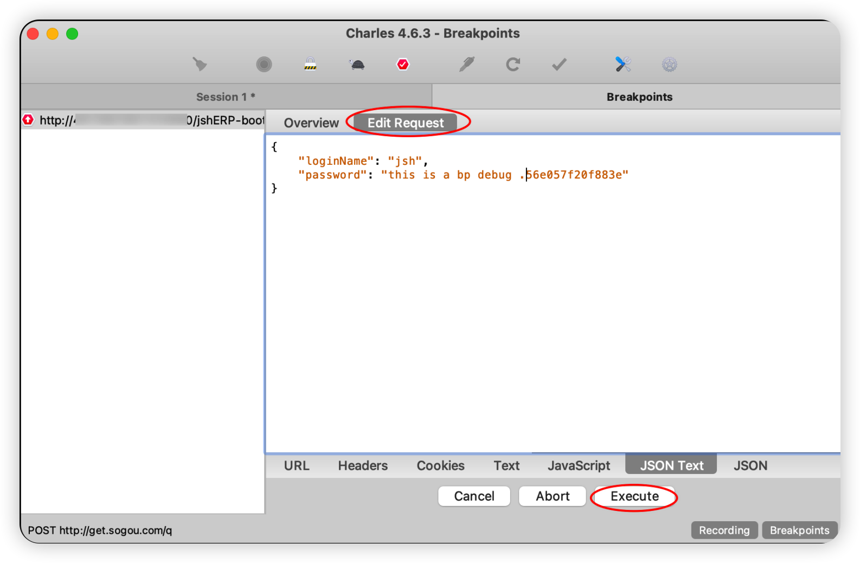The width and height of the screenshot is (860, 563).
Task: Click the Breakpoints status button
Action: point(799,530)
